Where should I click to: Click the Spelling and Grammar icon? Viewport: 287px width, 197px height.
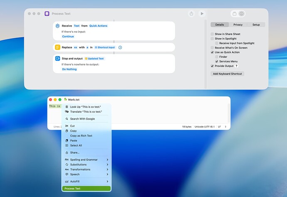pos(67,160)
